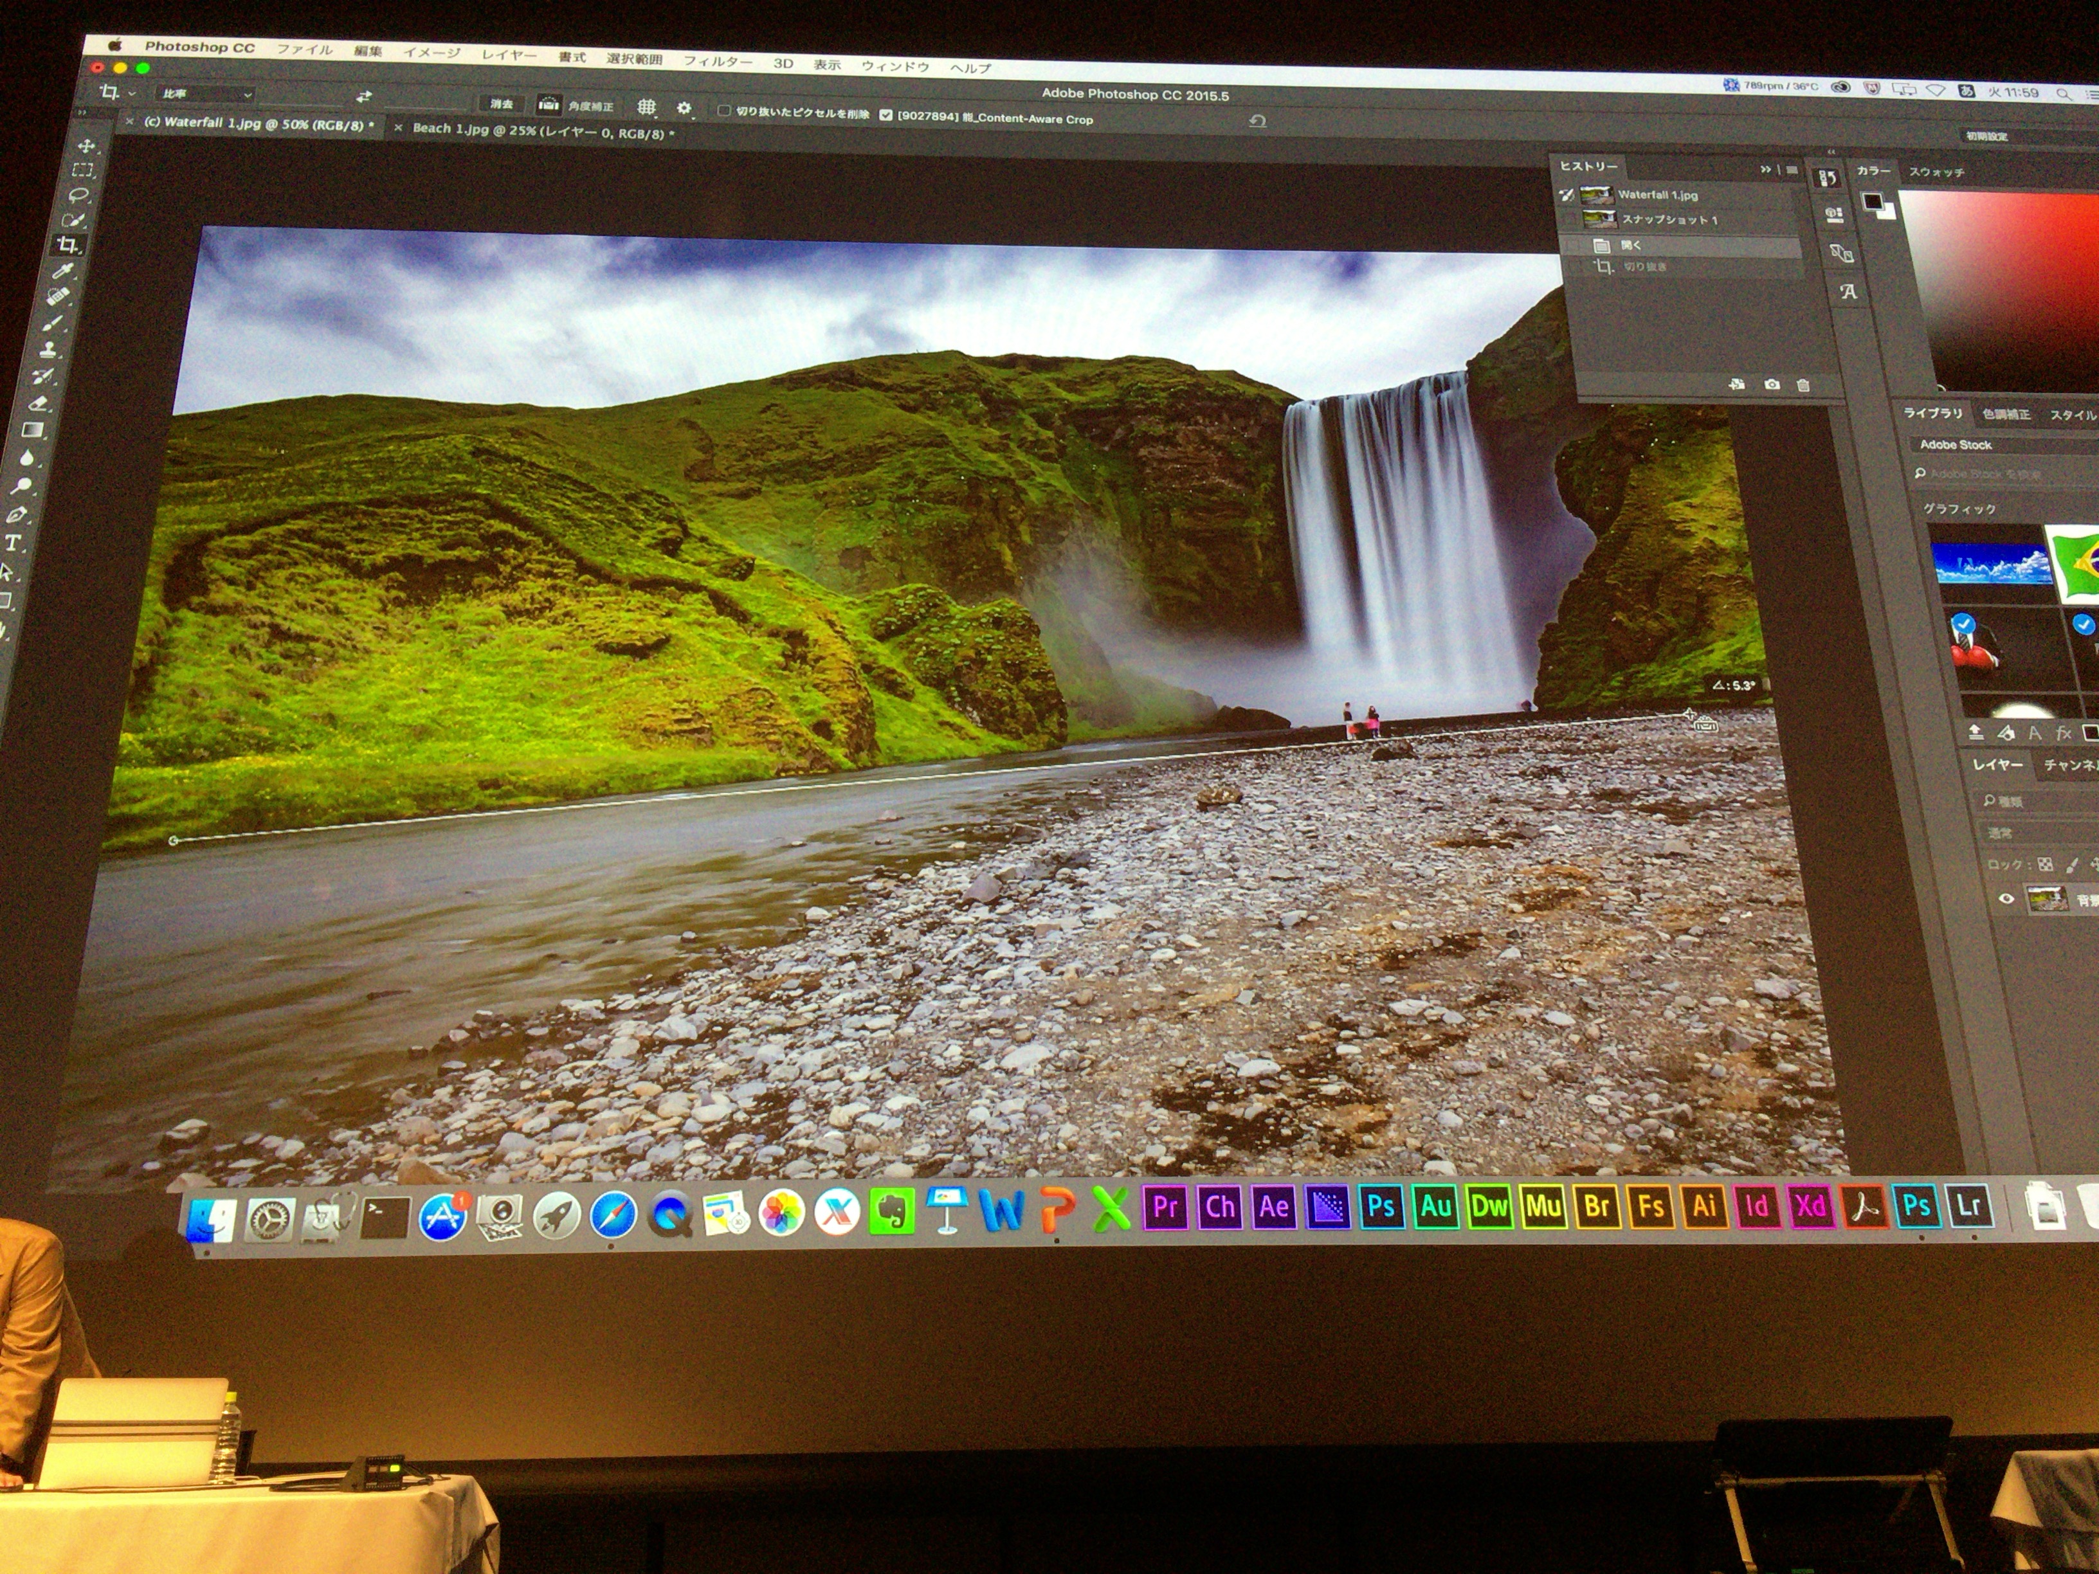Delete history state with trash icon
Image resolution: width=2099 pixels, height=1574 pixels.
tap(1803, 385)
